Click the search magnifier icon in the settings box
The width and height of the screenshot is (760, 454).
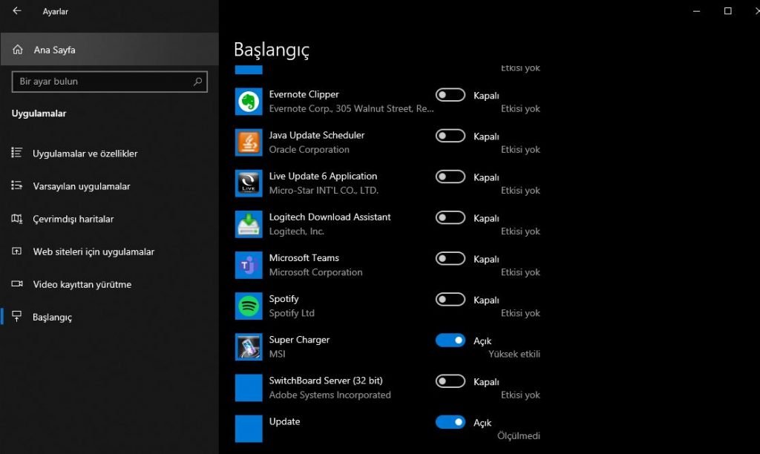(x=198, y=82)
